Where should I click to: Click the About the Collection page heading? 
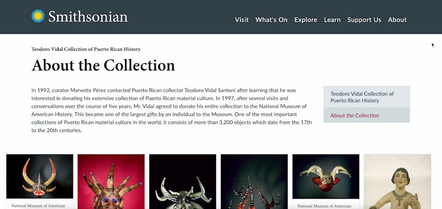pyautogui.click(x=103, y=65)
